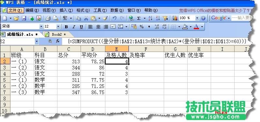Sort ascending A to Z
Screen dimensions: 260x122
(x=150, y=18)
